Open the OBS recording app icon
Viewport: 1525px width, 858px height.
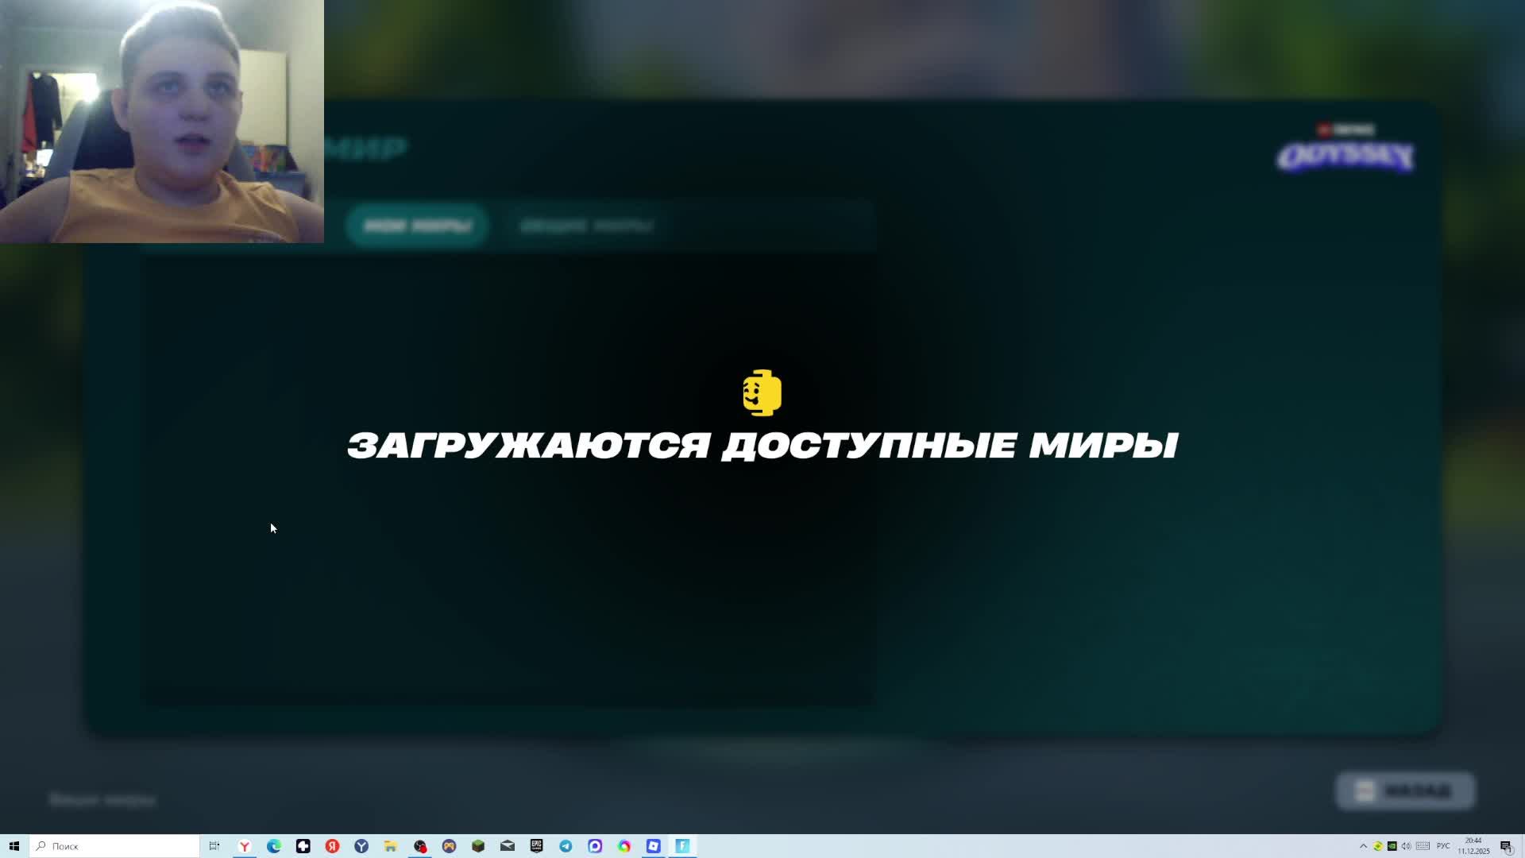pyautogui.click(x=420, y=846)
